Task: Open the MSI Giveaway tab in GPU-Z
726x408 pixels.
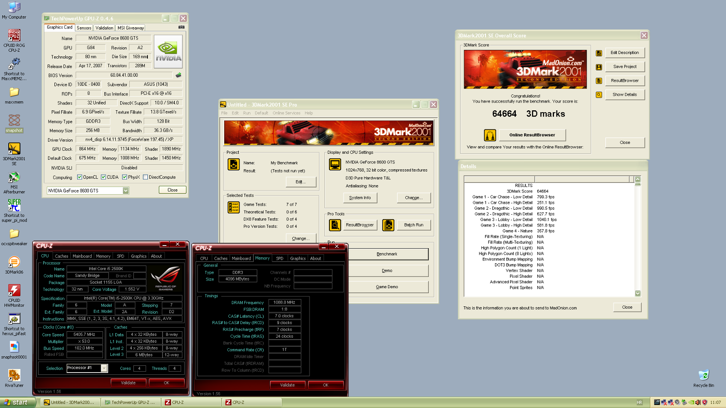Action: point(131,28)
